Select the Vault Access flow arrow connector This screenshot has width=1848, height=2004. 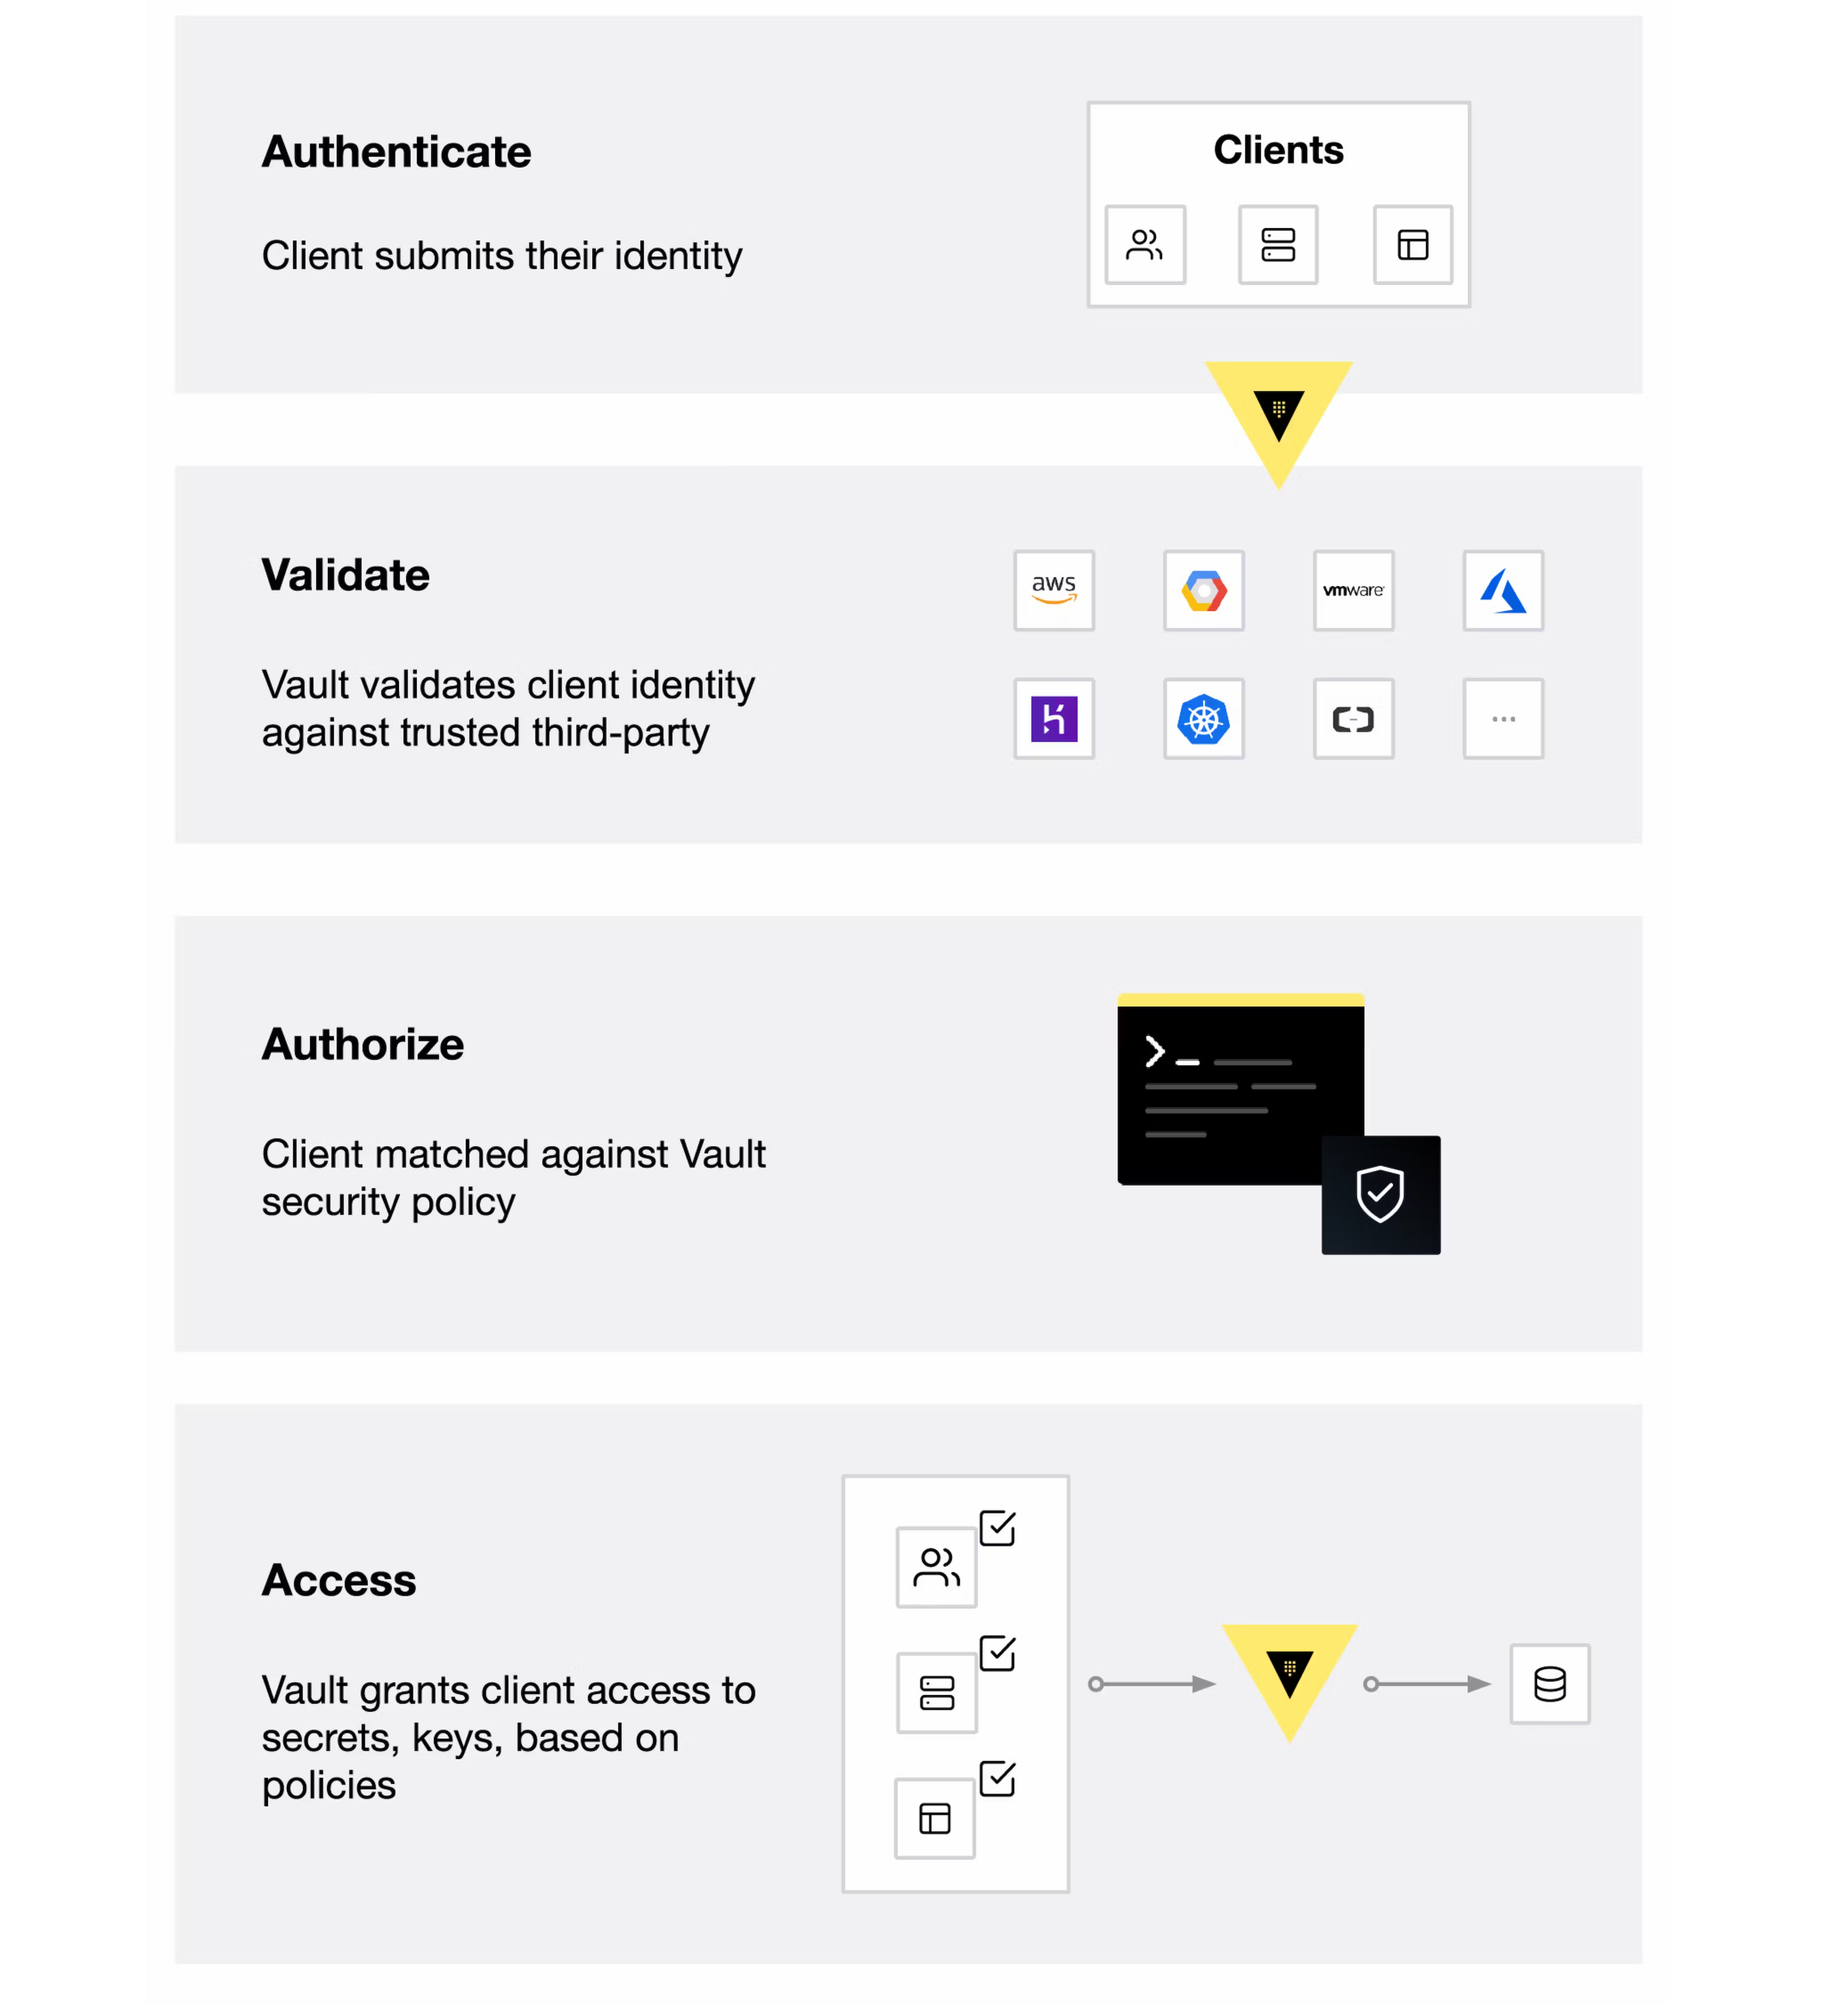[1152, 1683]
